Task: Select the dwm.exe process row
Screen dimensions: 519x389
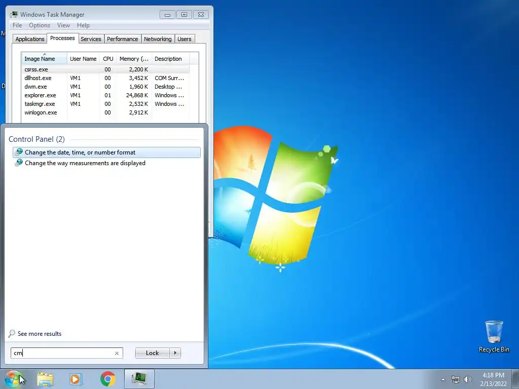Action: 105,87
